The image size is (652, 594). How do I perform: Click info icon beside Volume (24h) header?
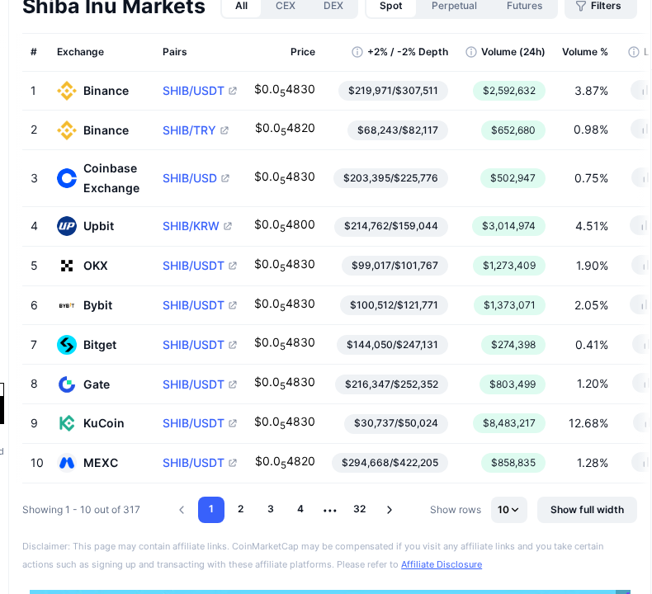470,52
